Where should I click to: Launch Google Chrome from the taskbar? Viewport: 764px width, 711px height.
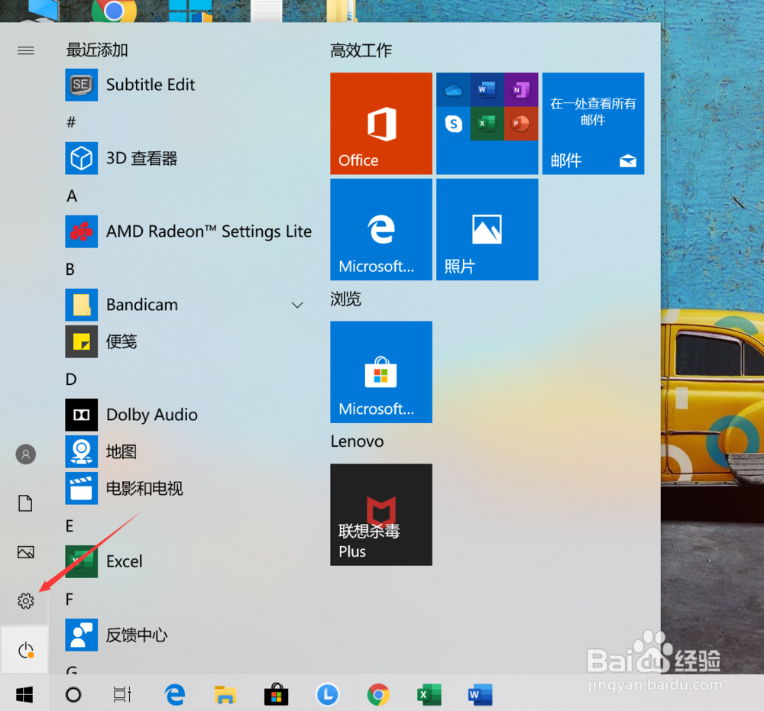(x=378, y=695)
